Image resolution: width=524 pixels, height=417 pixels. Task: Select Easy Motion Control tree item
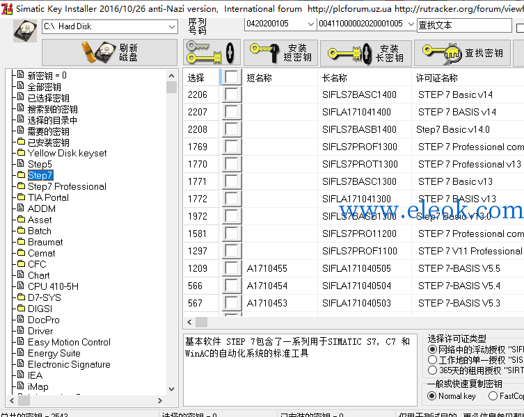69,342
